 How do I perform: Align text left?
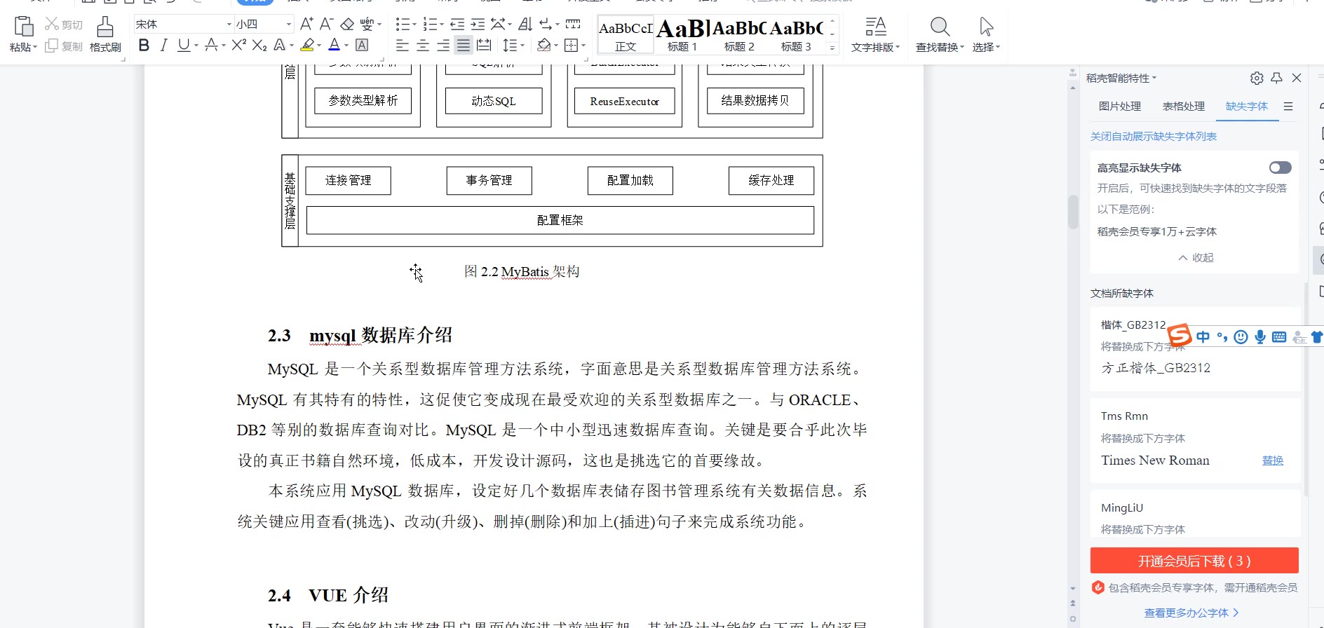coord(403,46)
